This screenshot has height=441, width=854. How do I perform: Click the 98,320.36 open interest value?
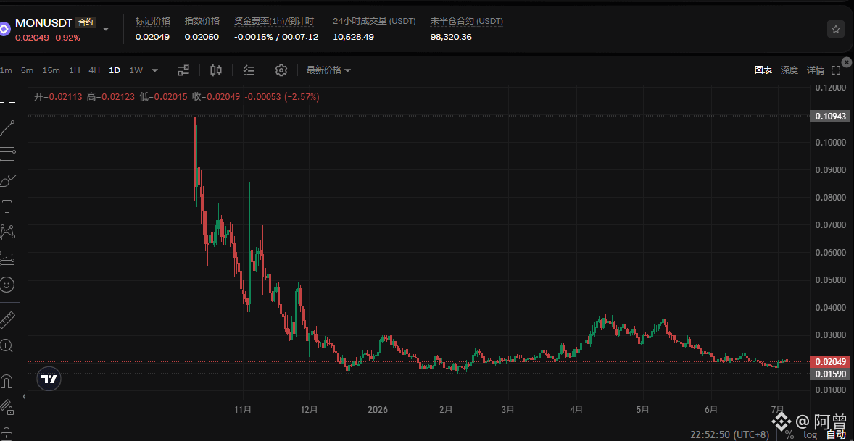tap(451, 37)
